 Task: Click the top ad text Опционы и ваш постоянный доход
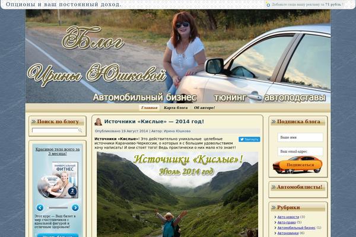coord(63,4)
